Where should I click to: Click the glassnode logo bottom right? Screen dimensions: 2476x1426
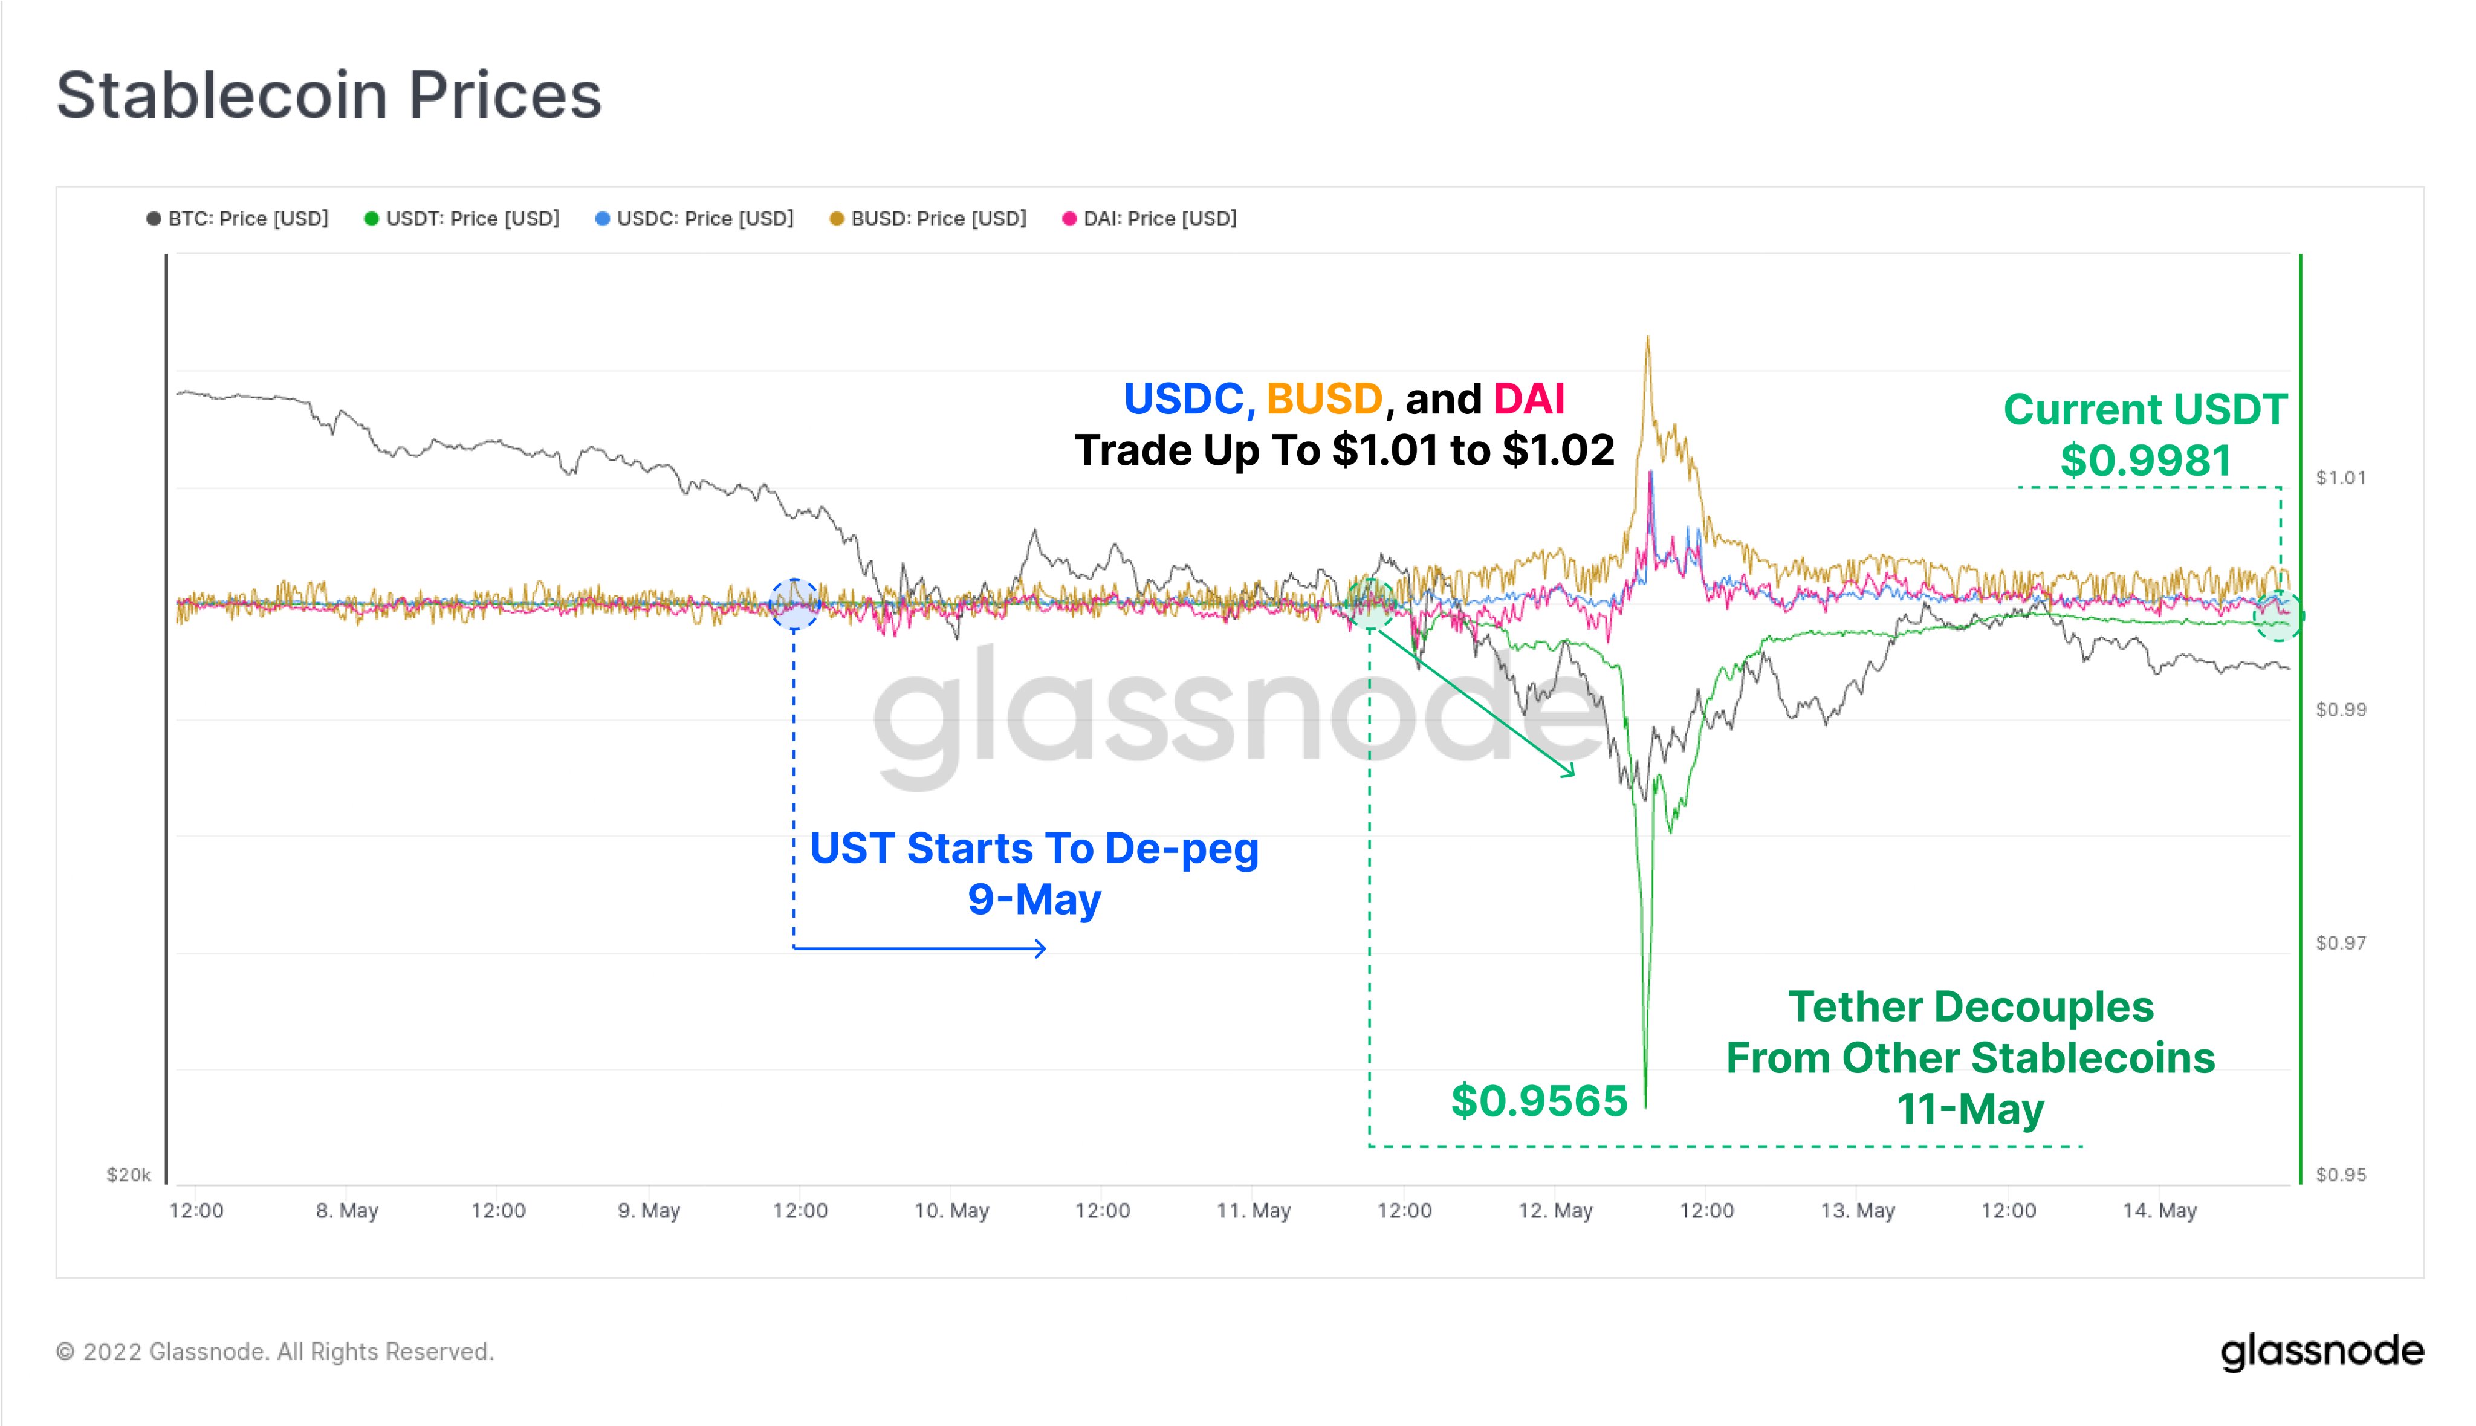click(x=2321, y=1352)
